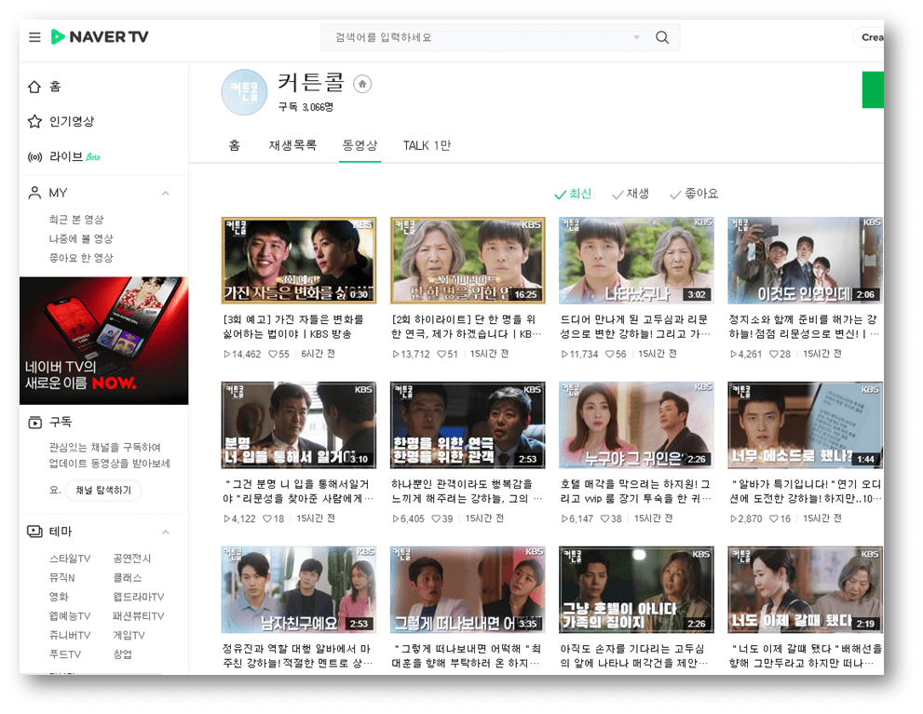Open the search suggestions dropdown arrow
This screenshot has width=923, height=714.
(636, 37)
